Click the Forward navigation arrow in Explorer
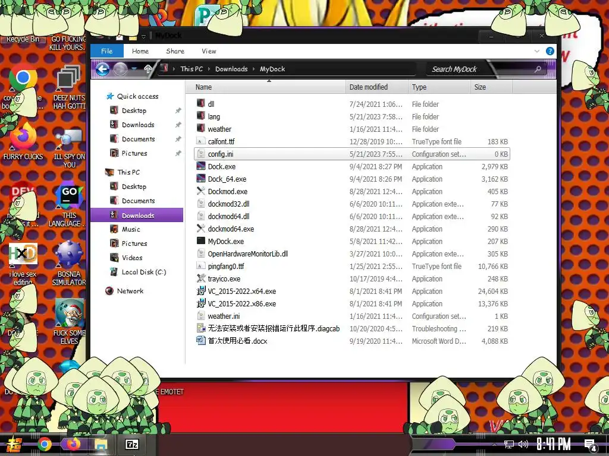 click(x=120, y=69)
